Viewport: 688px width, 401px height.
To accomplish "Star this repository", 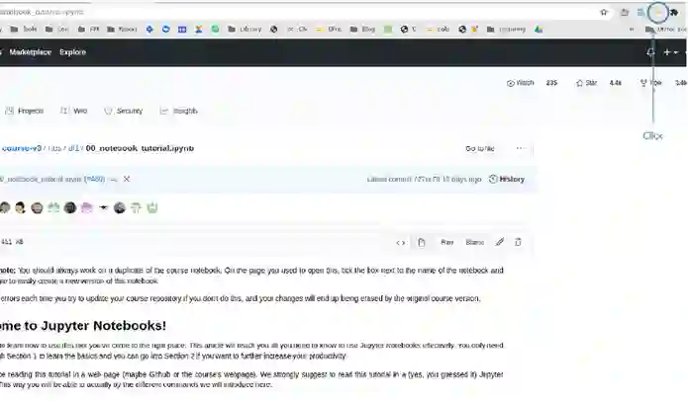I will pos(587,83).
